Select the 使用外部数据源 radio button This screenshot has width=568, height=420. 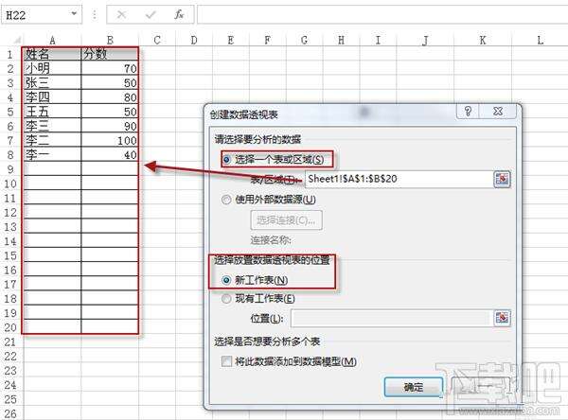point(226,200)
